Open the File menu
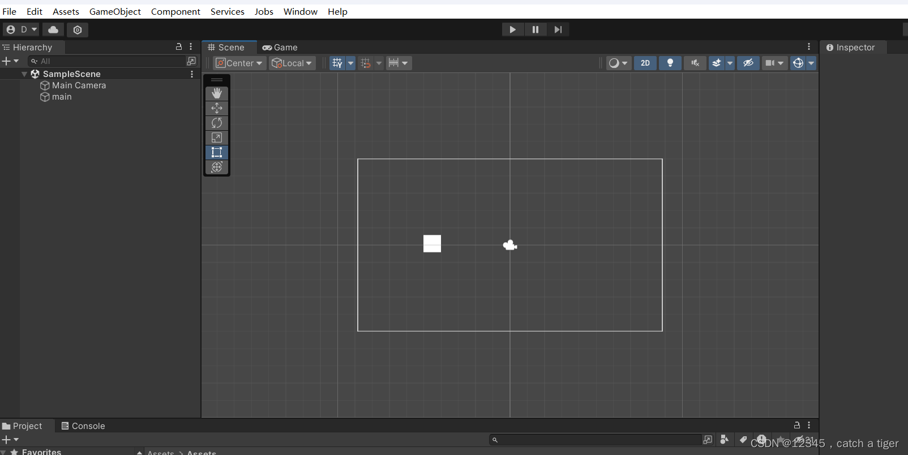908x455 pixels. coord(10,11)
